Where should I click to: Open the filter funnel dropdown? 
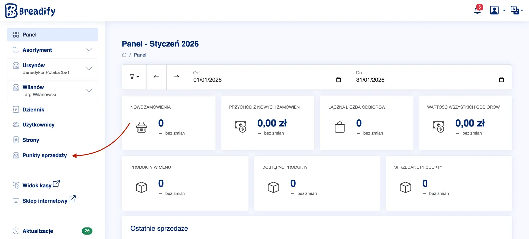[134, 77]
